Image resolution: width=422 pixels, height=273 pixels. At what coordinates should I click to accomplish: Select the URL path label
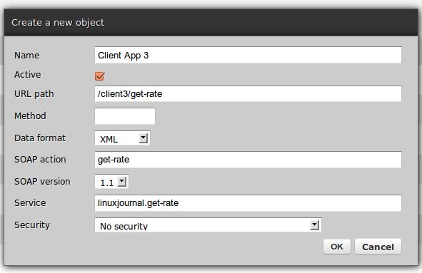(34, 94)
